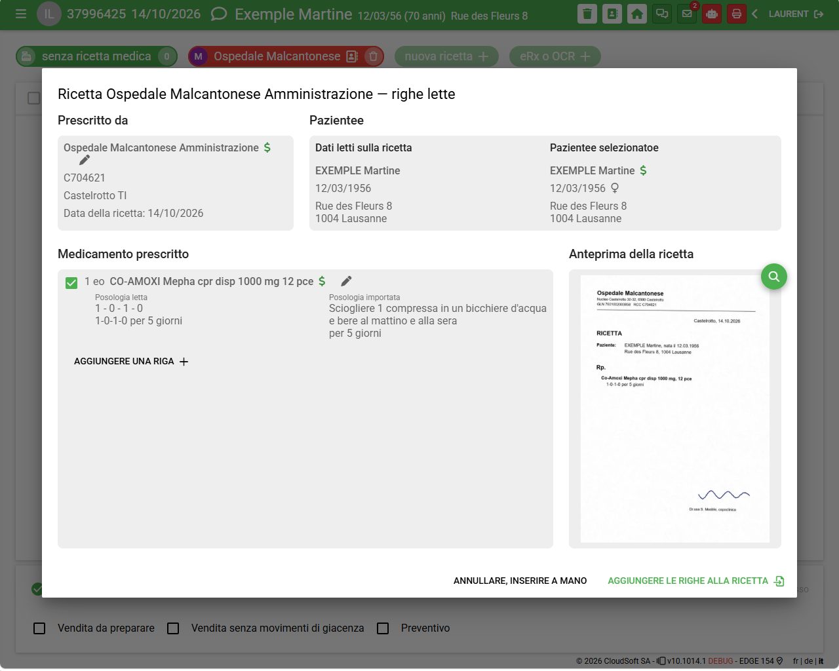This screenshot has height=671, width=839.
Task: Edit CO-AMOXI Mepha line with pencil
Action: tap(346, 281)
